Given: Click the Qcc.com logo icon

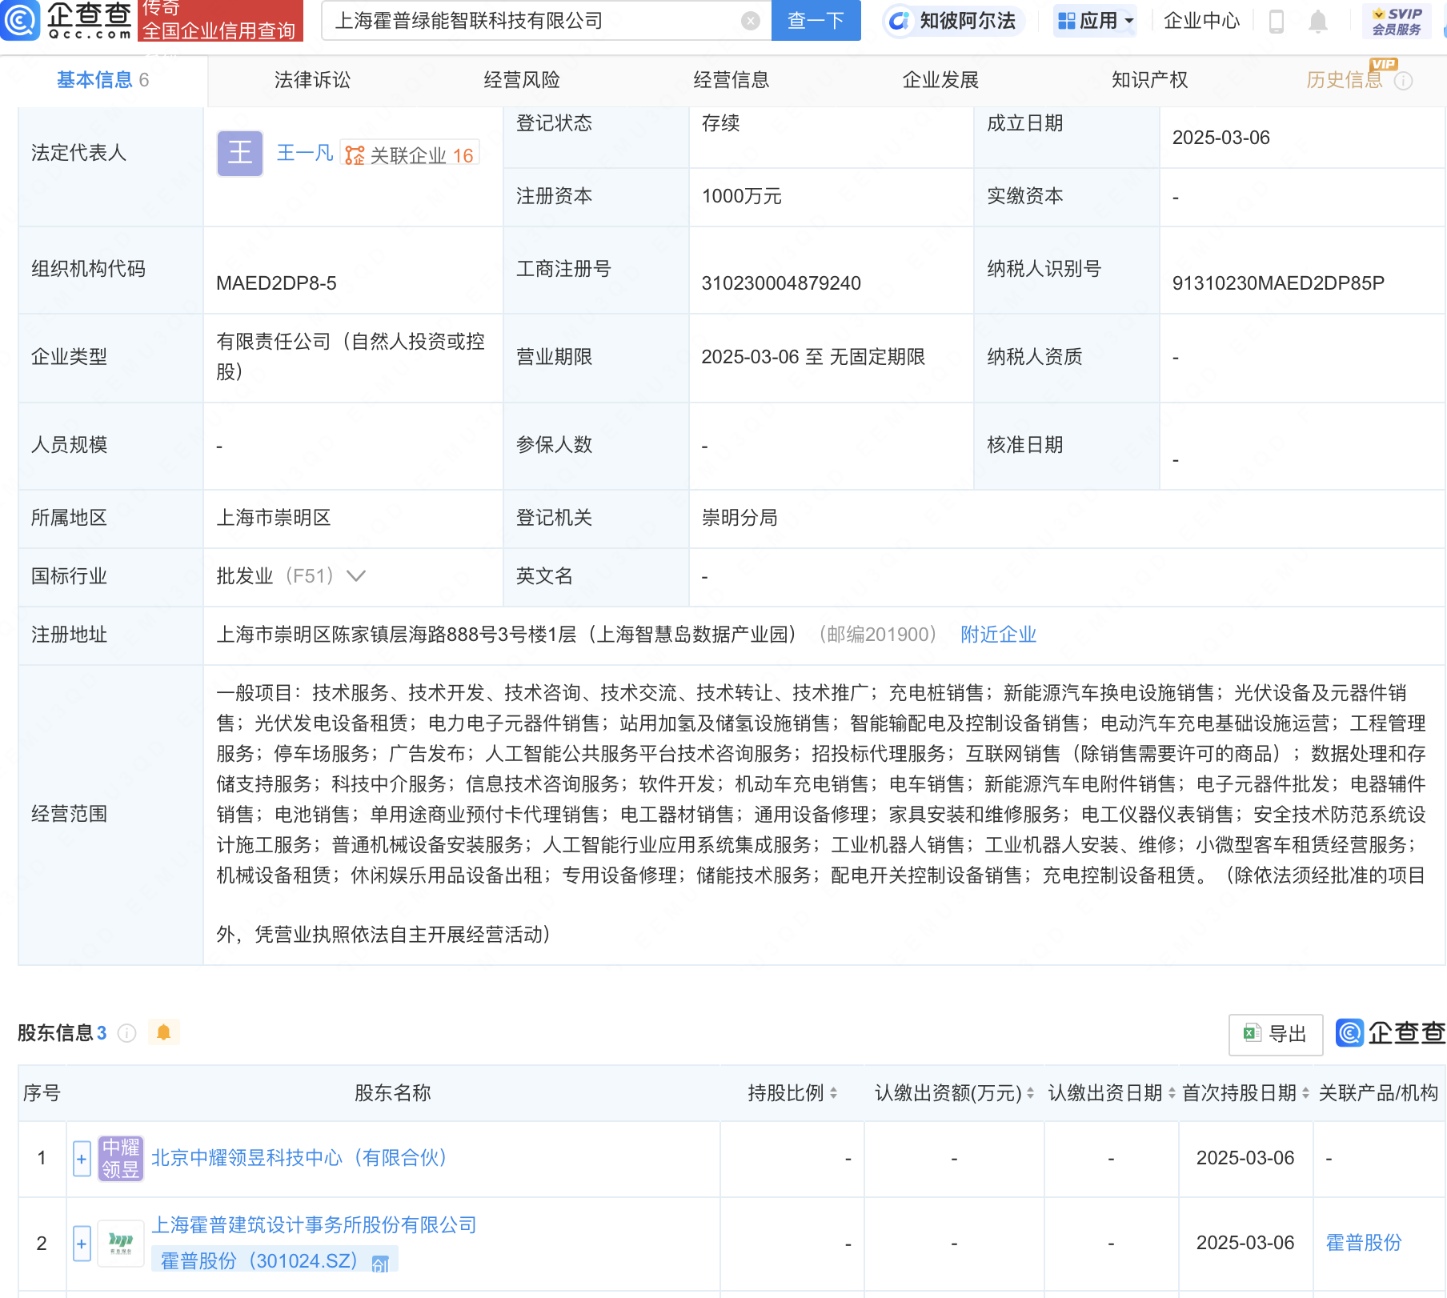Looking at the screenshot, I should pos(21,21).
